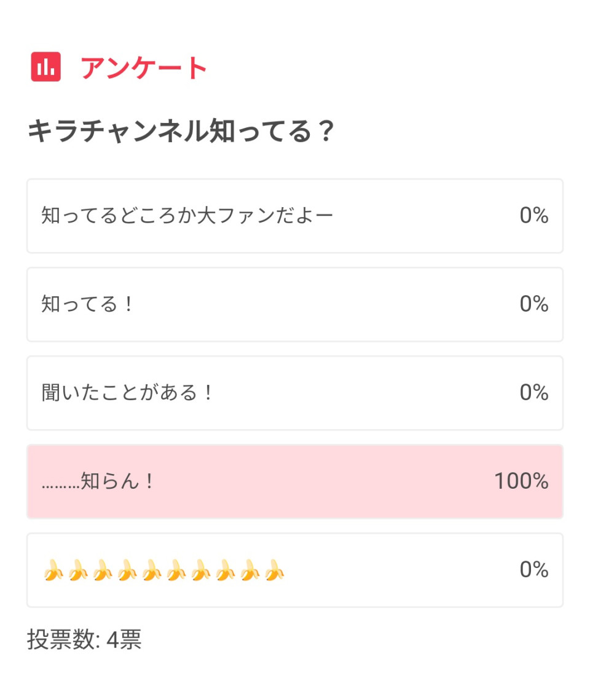The width and height of the screenshot is (590, 691).
Task: Click the dotted prefix of 知らん！
Action: 61,486
